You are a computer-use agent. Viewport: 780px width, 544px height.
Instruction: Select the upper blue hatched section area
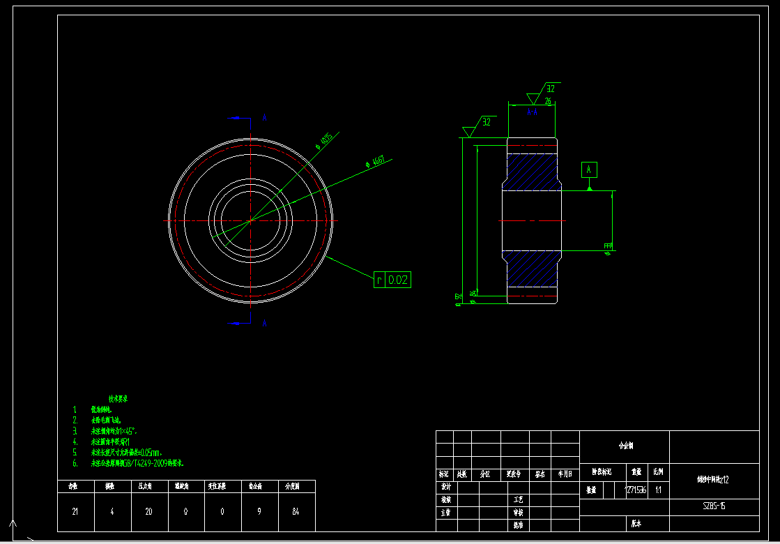530,171
